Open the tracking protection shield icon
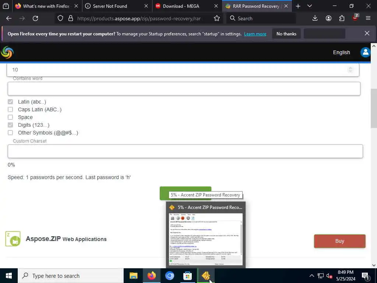 (60, 18)
